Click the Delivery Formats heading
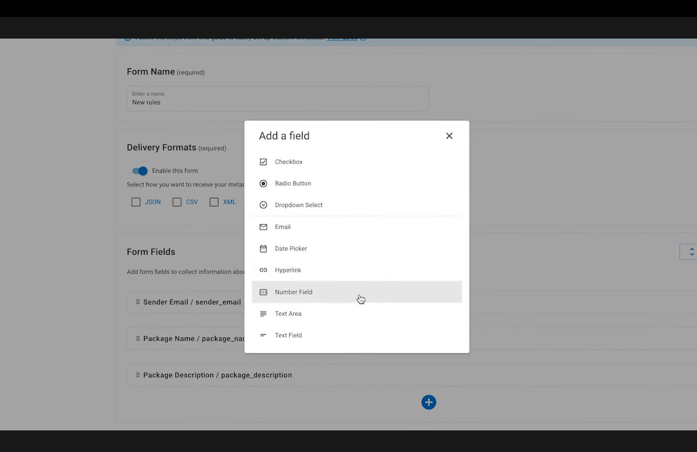 pyautogui.click(x=161, y=147)
